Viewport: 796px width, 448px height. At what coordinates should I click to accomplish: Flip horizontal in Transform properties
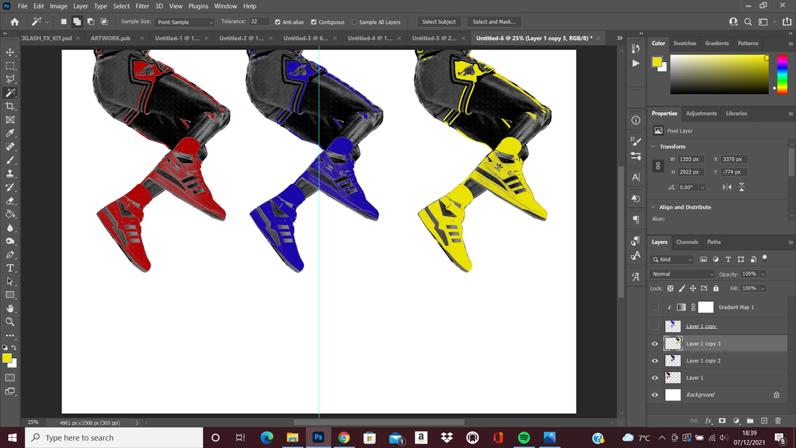coord(727,187)
